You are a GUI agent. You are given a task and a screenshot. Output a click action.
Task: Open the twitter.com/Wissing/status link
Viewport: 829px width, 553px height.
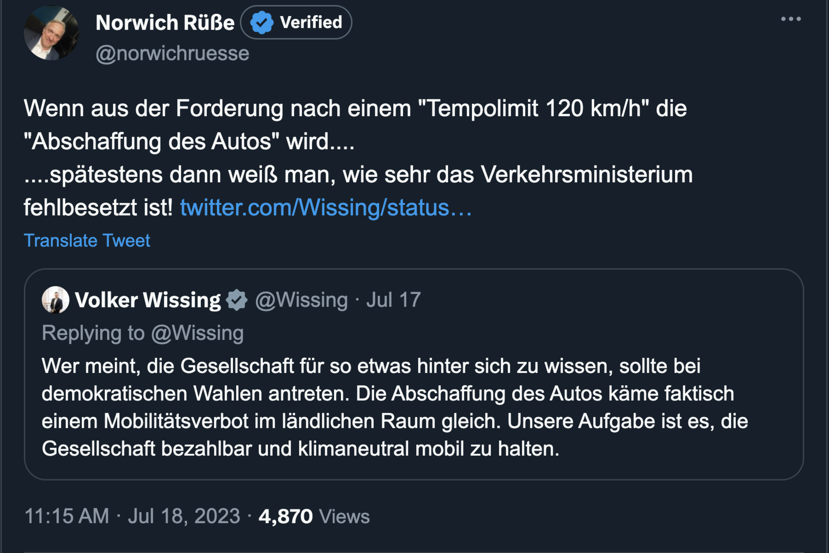[x=326, y=207]
